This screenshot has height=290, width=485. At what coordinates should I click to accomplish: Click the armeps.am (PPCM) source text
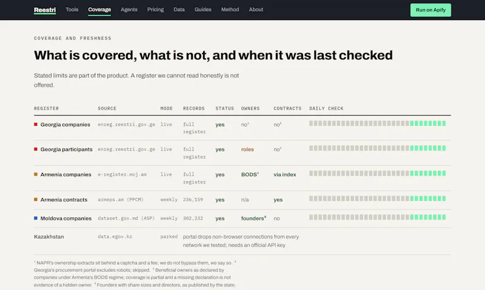tap(121, 200)
